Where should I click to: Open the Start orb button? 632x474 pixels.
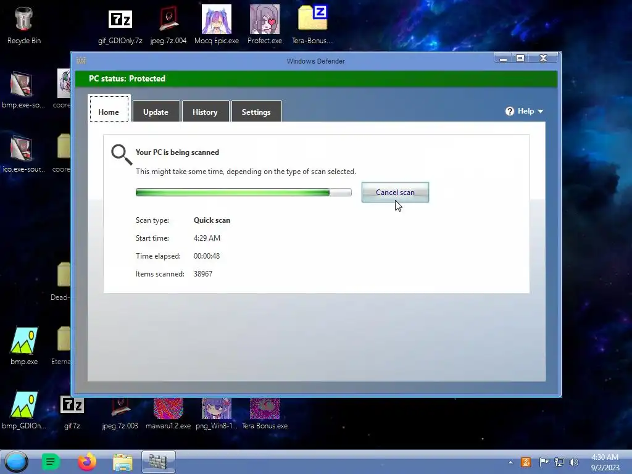(17, 462)
